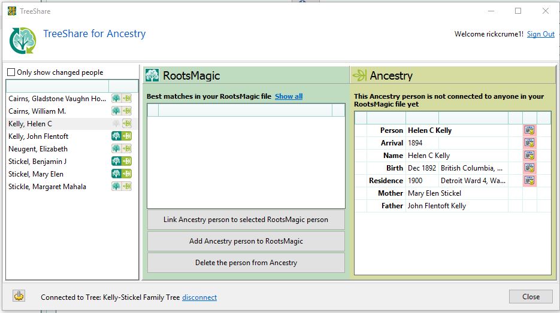
Task: Click the TreeShare for Ancestry logo
Action: point(23,40)
